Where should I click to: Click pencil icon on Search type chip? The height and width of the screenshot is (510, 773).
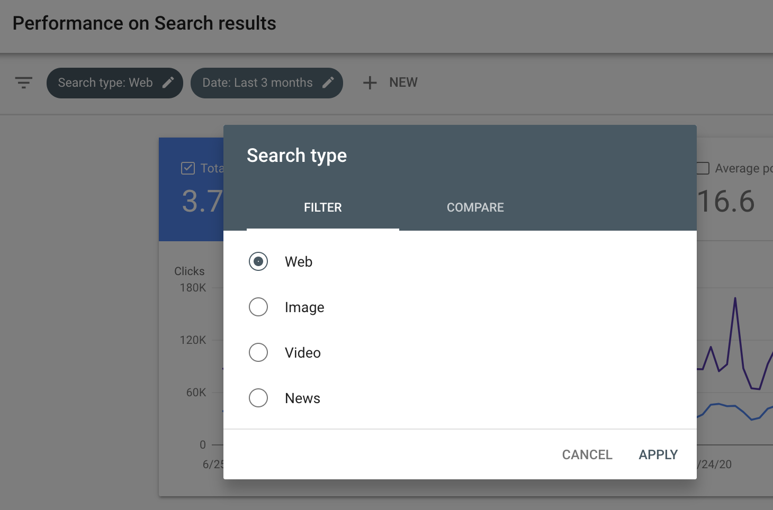coord(168,83)
